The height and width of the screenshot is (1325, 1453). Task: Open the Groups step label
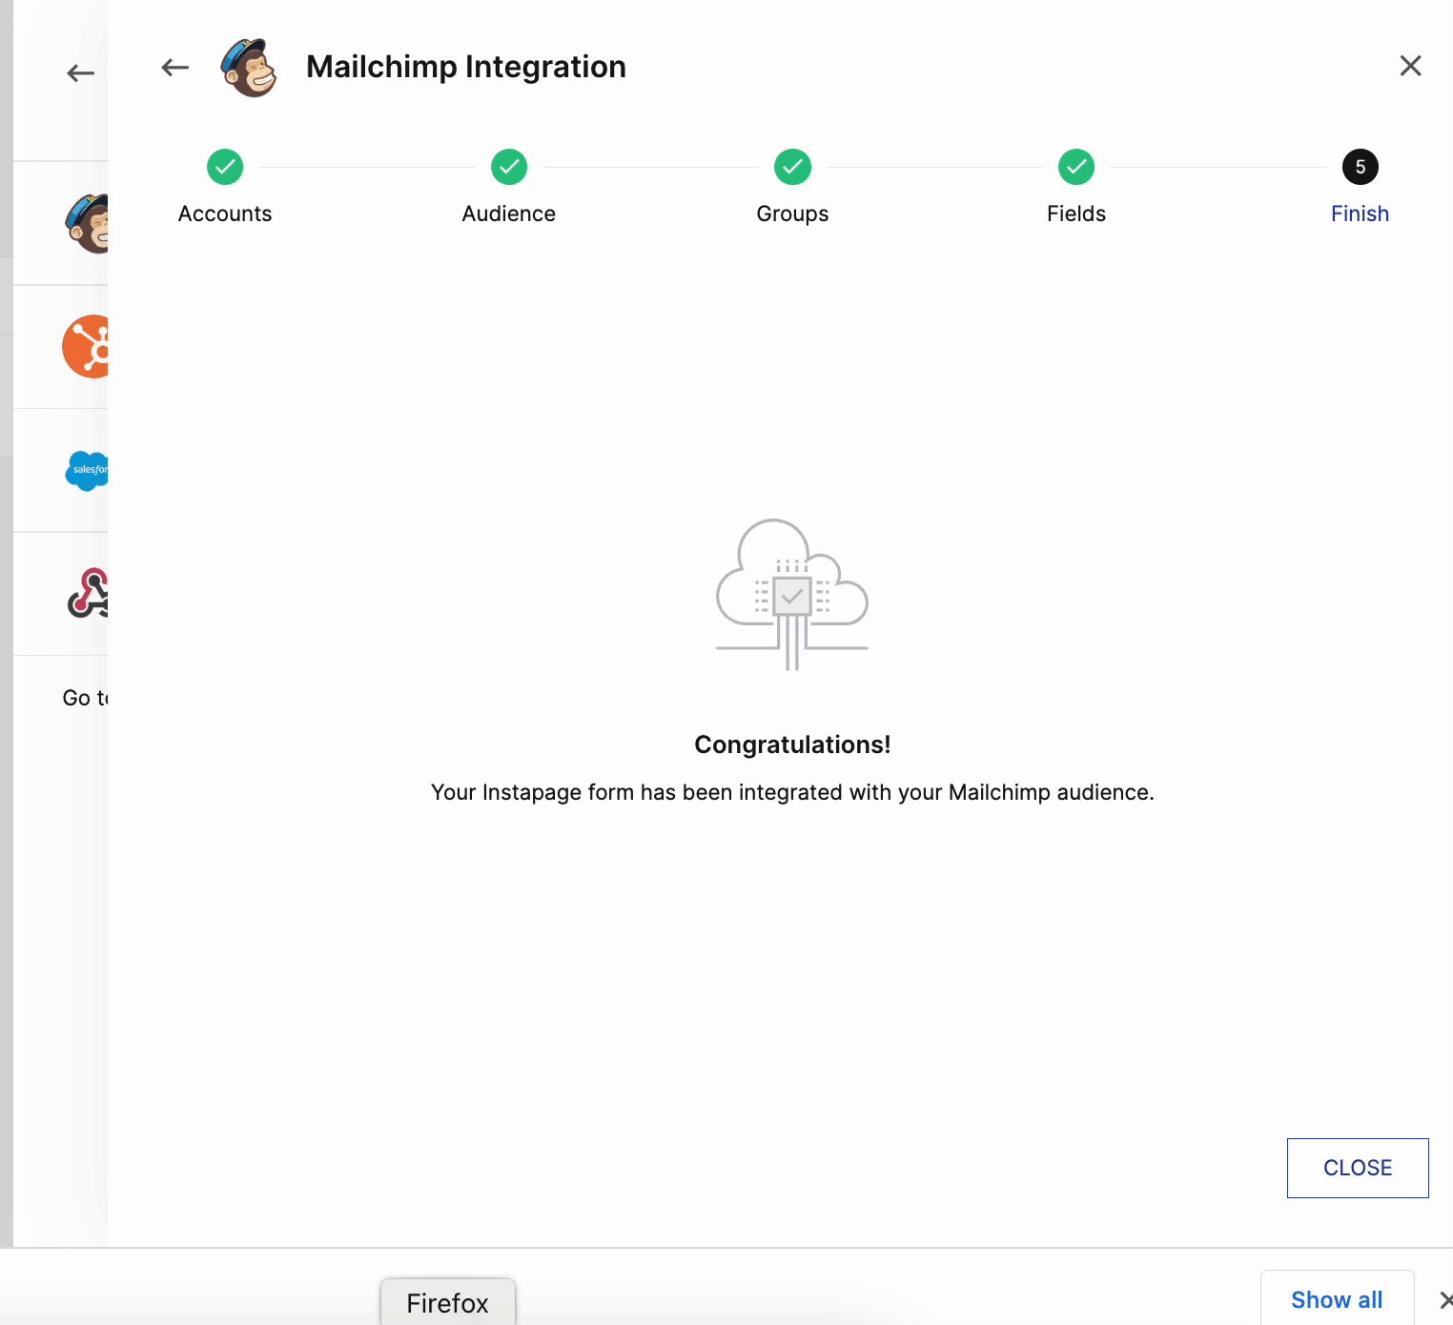click(x=792, y=214)
